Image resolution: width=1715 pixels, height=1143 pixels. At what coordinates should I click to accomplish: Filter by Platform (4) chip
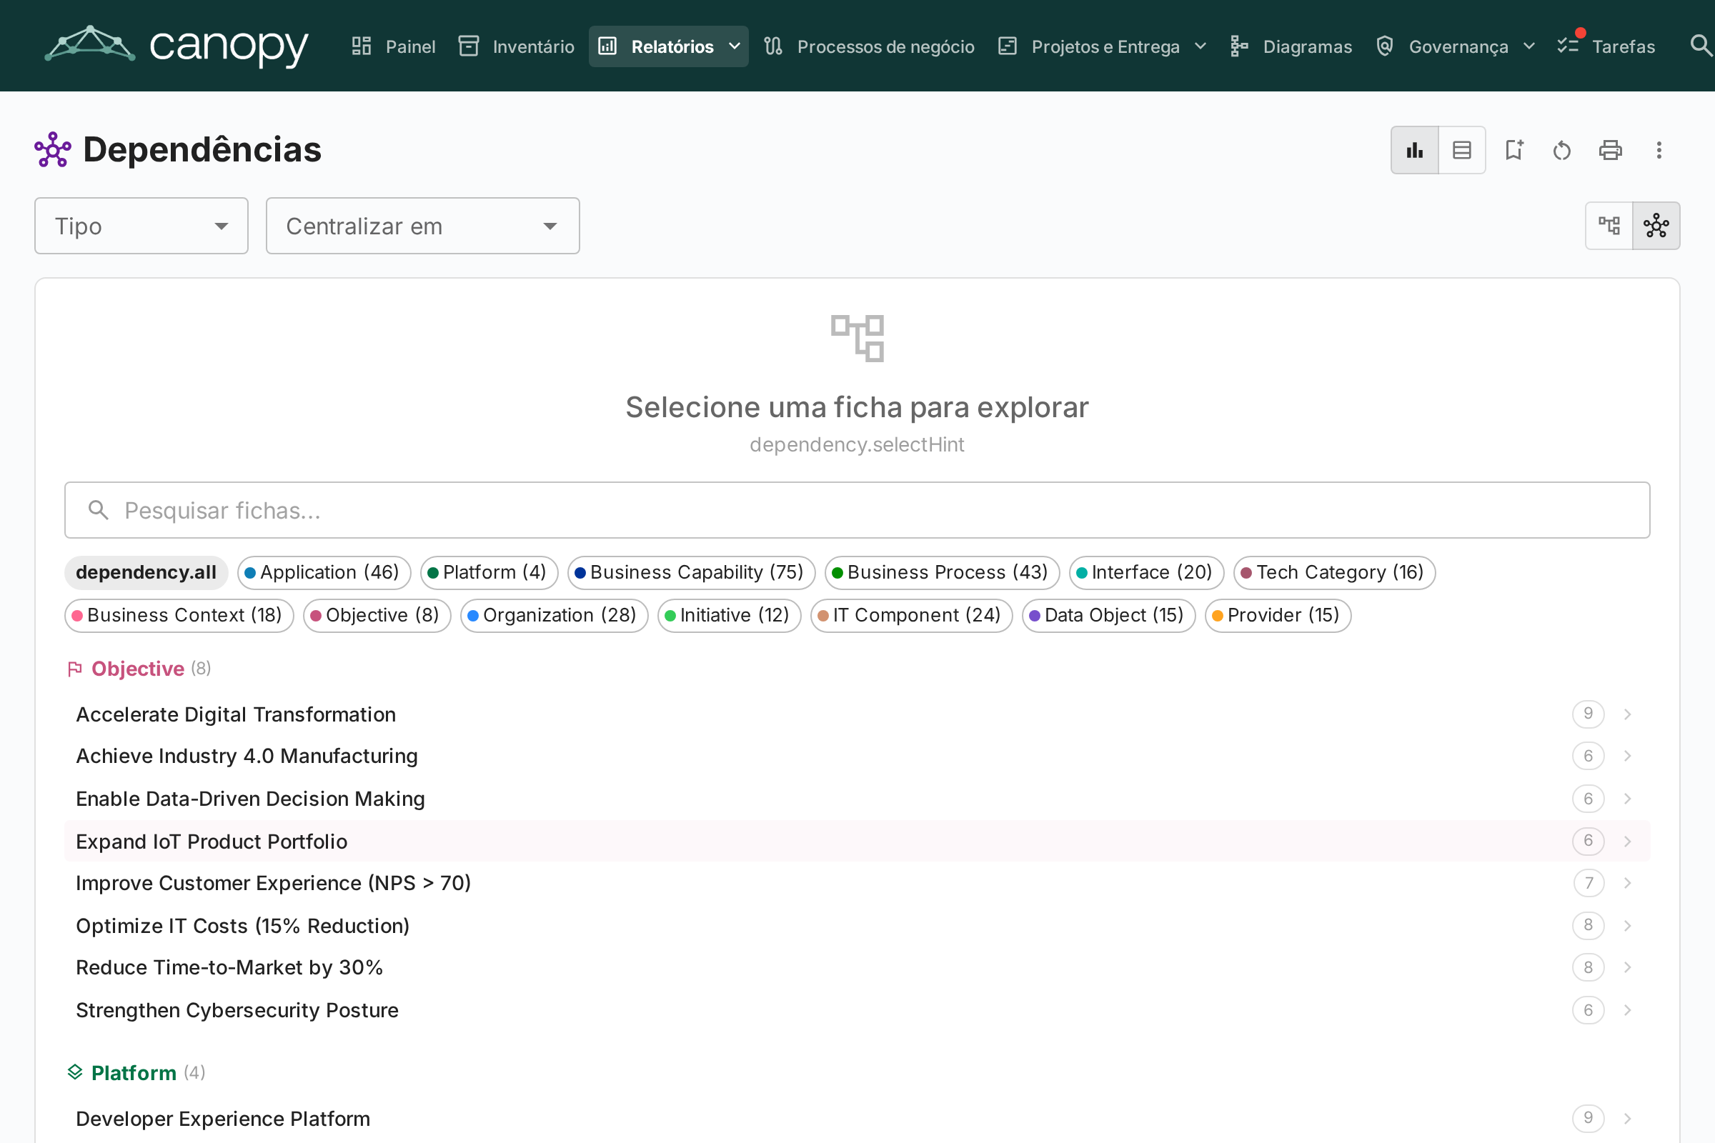(489, 572)
